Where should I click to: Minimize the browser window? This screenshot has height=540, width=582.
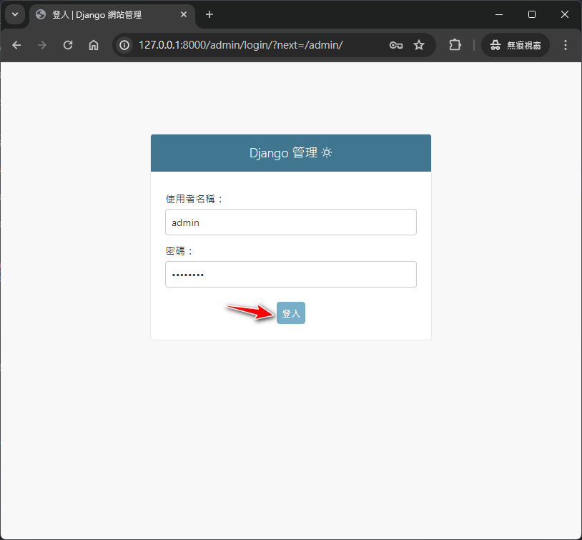point(499,14)
